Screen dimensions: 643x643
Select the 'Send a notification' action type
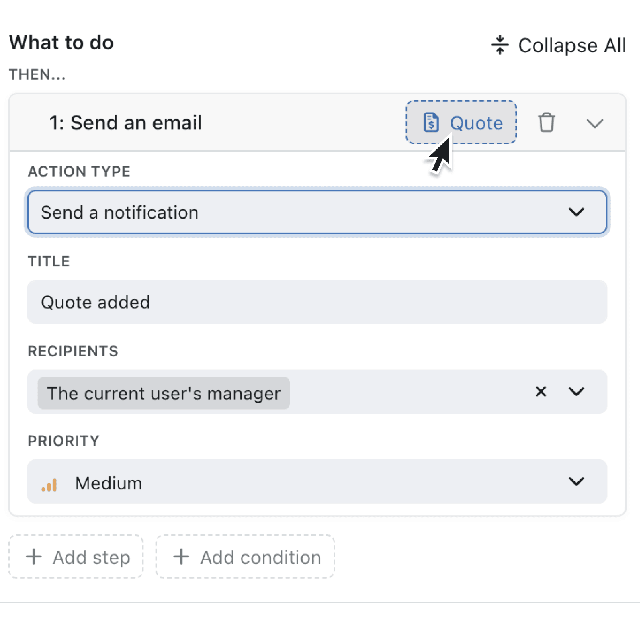coord(317,212)
